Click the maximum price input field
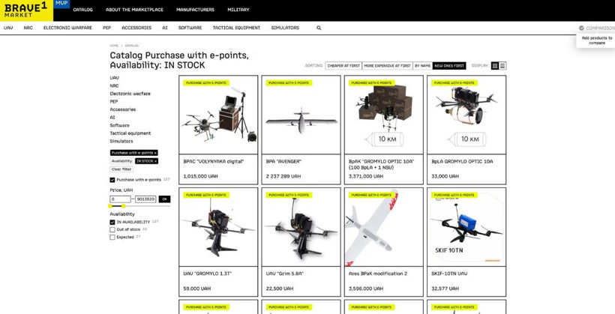This screenshot has width=615, height=314. click(145, 199)
